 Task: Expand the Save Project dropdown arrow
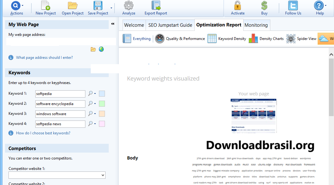coord(111,8)
